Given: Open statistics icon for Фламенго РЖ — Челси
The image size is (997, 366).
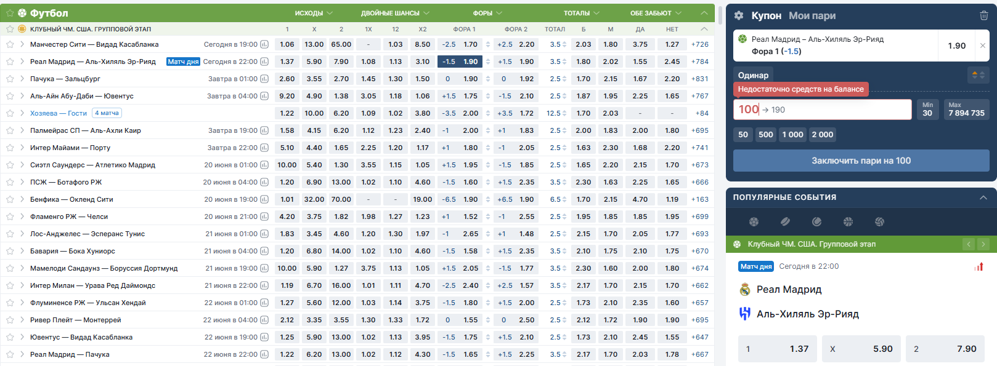Looking at the screenshot, I should 264,217.
